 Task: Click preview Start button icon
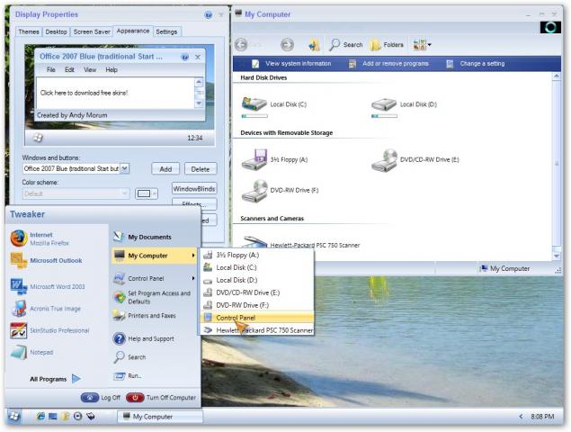pos(38,138)
